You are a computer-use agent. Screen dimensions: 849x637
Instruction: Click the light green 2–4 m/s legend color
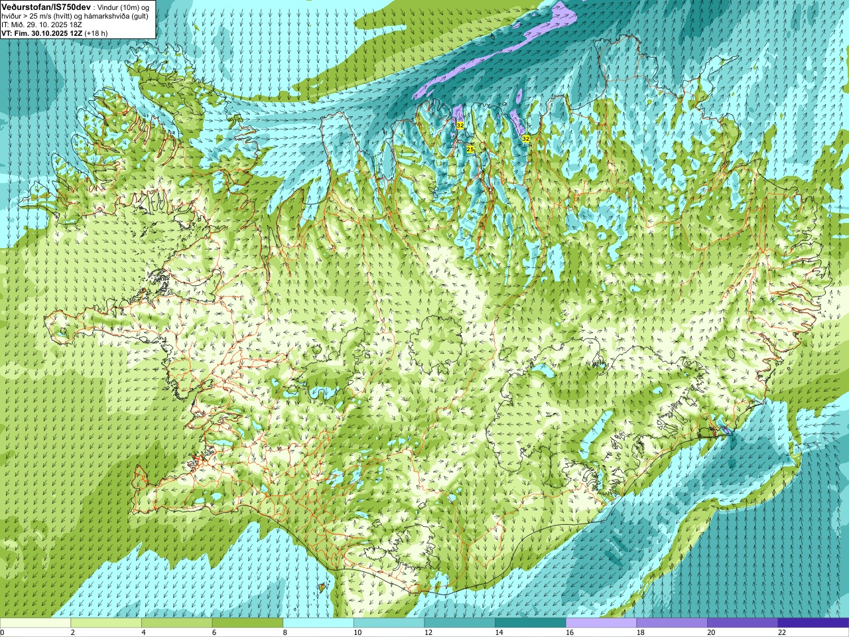tap(106, 623)
